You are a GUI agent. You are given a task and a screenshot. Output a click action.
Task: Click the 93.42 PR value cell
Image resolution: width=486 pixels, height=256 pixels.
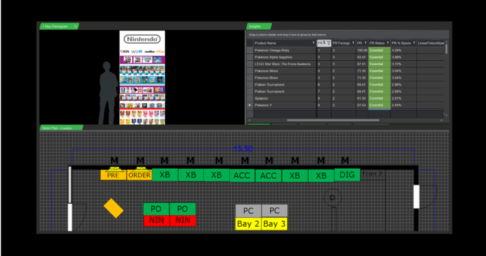pos(362,57)
